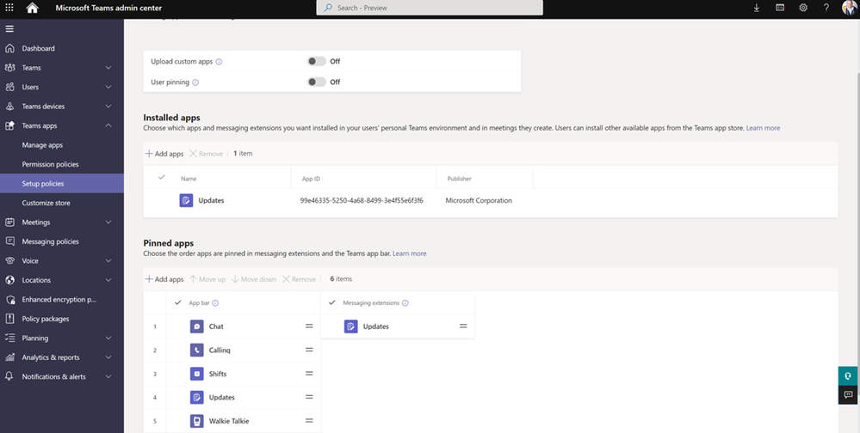This screenshot has height=433, width=860.
Task: Click Remove in Pinned apps toolbar
Action: pyautogui.click(x=299, y=279)
